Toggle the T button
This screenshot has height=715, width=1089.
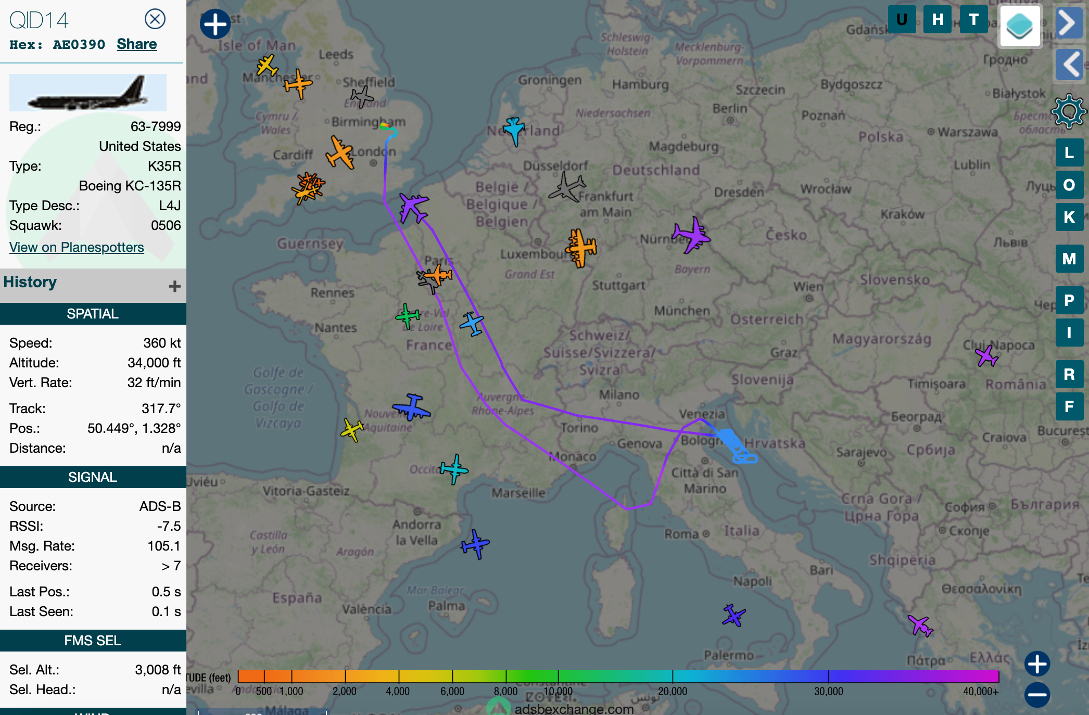973,20
